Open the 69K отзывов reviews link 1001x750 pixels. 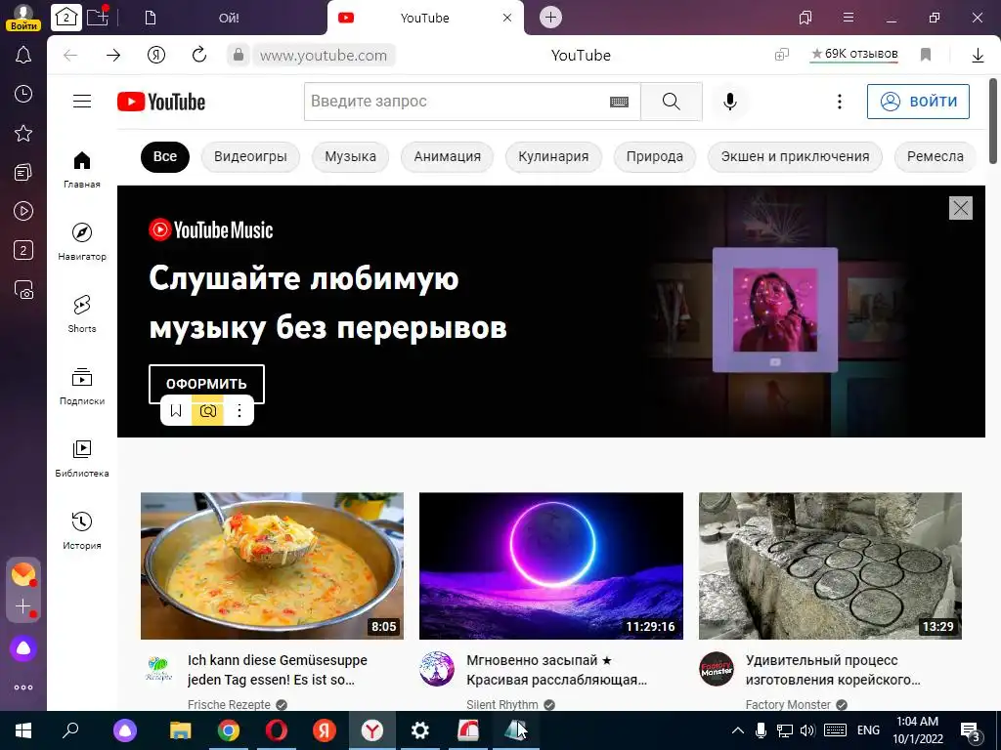tap(854, 55)
